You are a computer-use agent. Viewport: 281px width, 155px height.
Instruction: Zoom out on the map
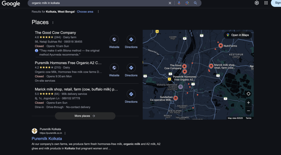(x=248, y=111)
